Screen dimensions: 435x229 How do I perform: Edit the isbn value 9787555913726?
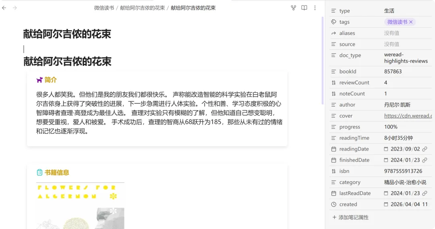pyautogui.click(x=403, y=171)
